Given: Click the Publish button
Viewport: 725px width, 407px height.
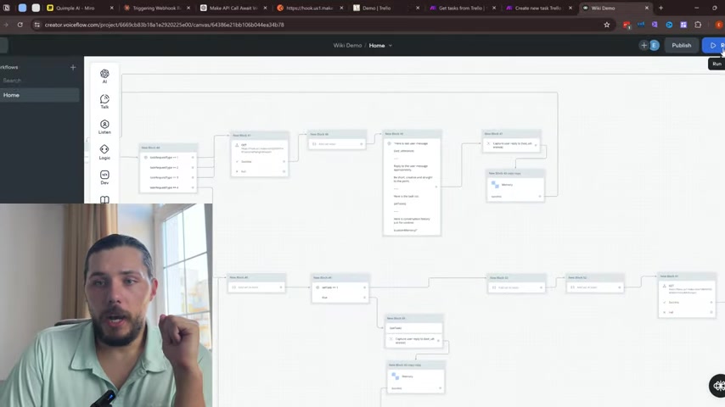Looking at the screenshot, I should pyautogui.click(x=681, y=45).
